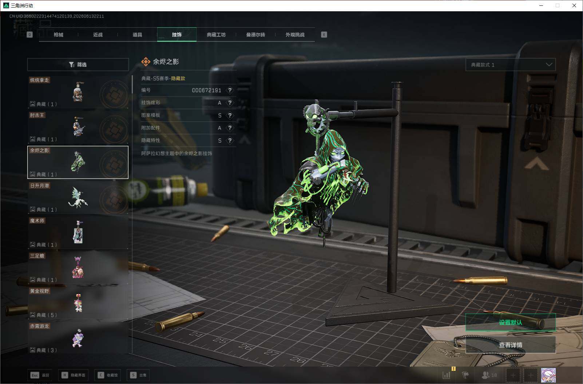Select the 日升月潜 charm card
This screenshot has width=583, height=384.
pos(78,197)
